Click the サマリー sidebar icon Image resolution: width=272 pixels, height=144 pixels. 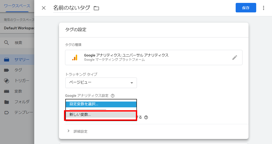coord(6,60)
